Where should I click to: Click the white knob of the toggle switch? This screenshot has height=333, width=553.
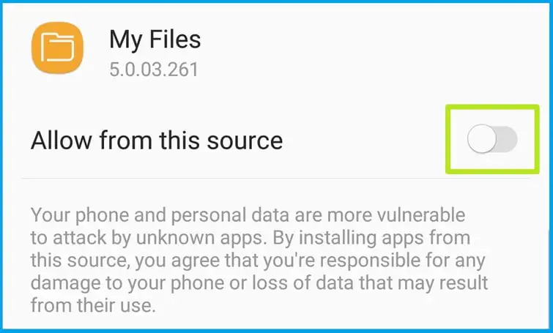pyautogui.click(x=481, y=139)
